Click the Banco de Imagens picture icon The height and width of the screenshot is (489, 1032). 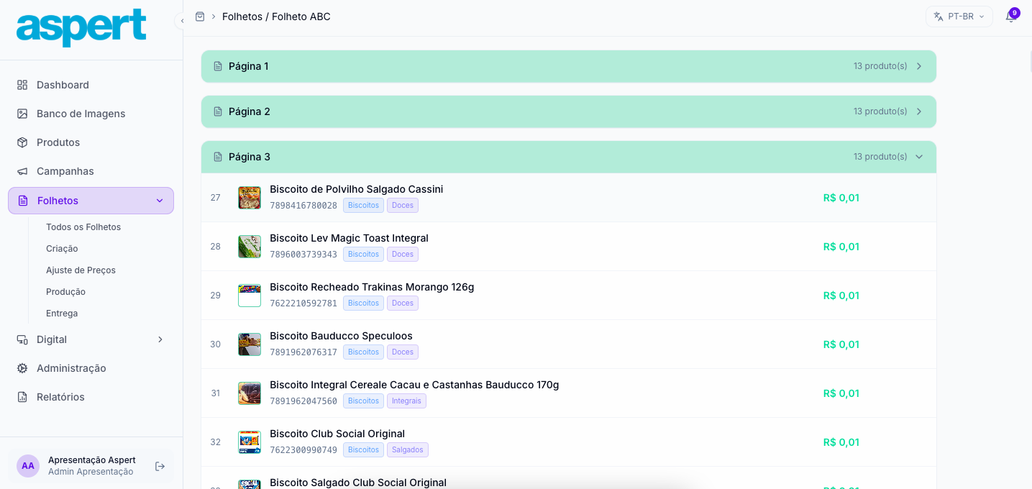click(22, 114)
